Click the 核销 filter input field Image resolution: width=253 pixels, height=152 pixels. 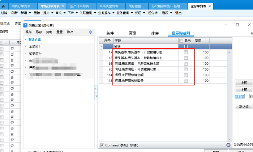point(145,47)
